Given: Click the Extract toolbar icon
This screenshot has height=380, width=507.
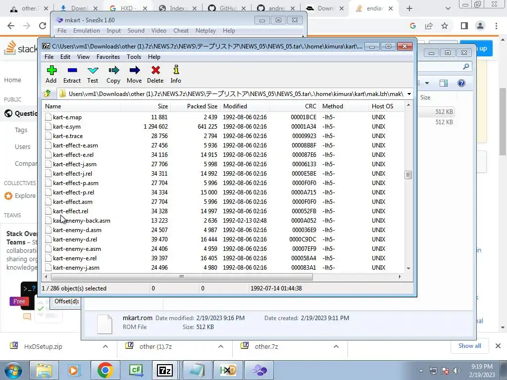Looking at the screenshot, I should (x=72, y=74).
